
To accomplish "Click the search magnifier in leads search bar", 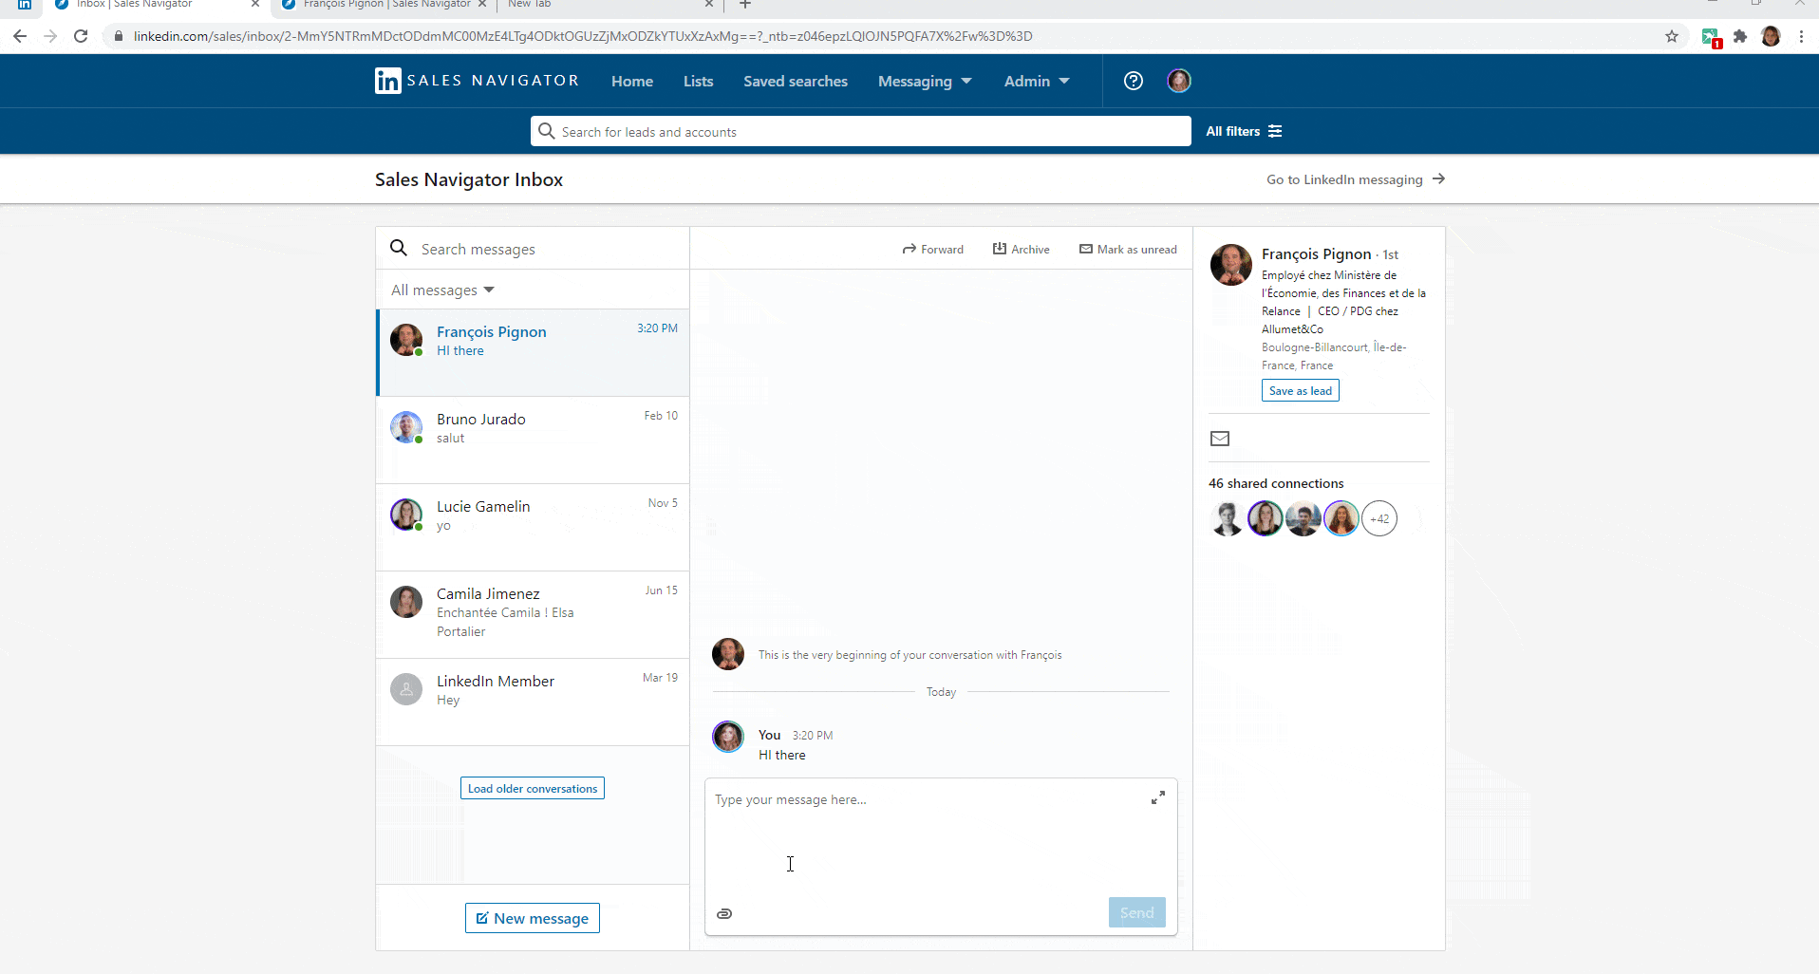I will [546, 131].
